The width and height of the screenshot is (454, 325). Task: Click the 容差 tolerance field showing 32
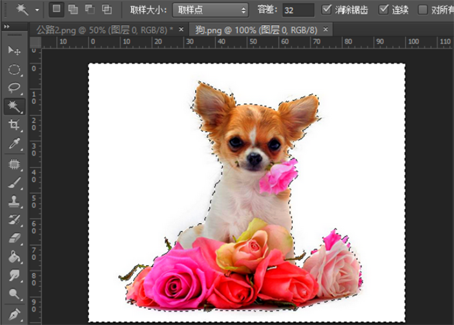(x=298, y=10)
